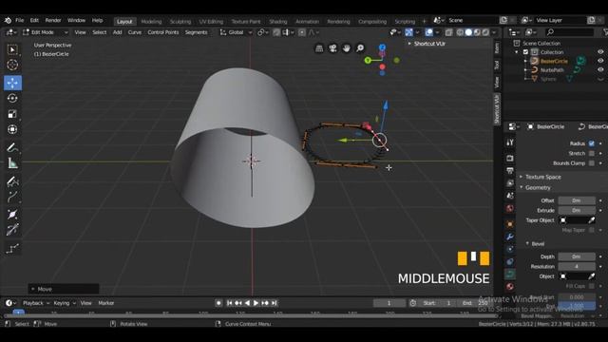Open the Playback dropdown
The width and height of the screenshot is (608, 342).
[36, 303]
